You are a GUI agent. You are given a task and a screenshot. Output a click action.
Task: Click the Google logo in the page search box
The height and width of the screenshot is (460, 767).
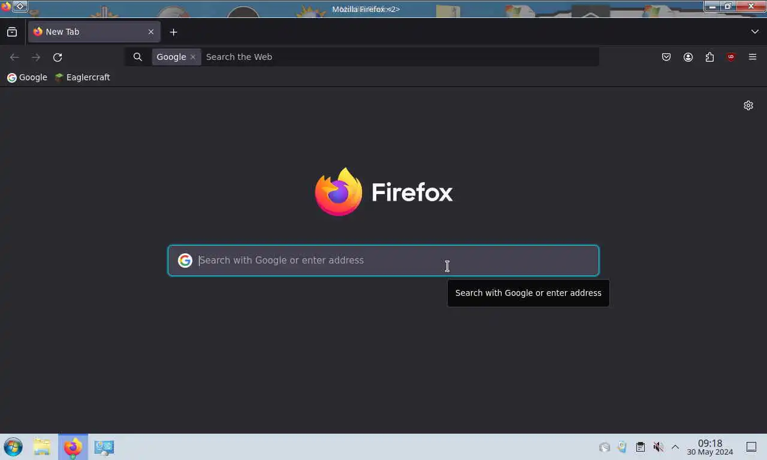185,261
